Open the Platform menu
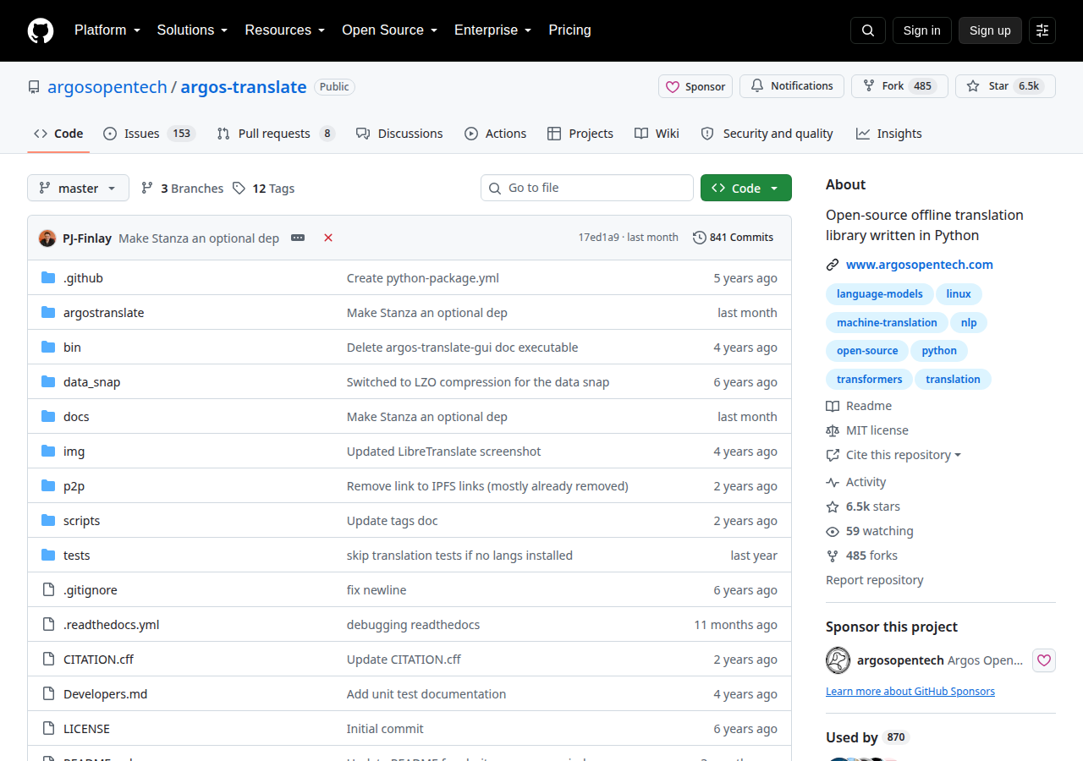The image size is (1083, 761). click(x=107, y=30)
